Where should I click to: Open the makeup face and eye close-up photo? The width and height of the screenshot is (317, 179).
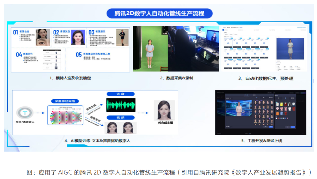(x=43, y=37)
